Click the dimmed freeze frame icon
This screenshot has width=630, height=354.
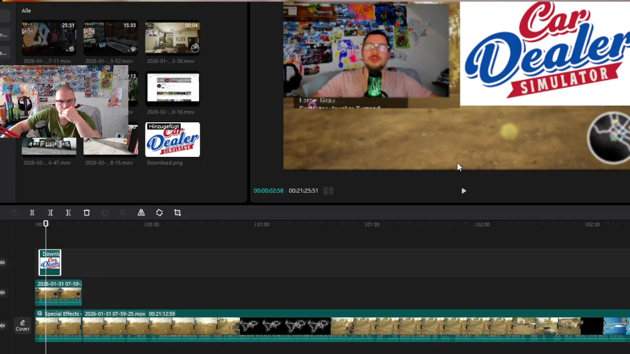[105, 213]
